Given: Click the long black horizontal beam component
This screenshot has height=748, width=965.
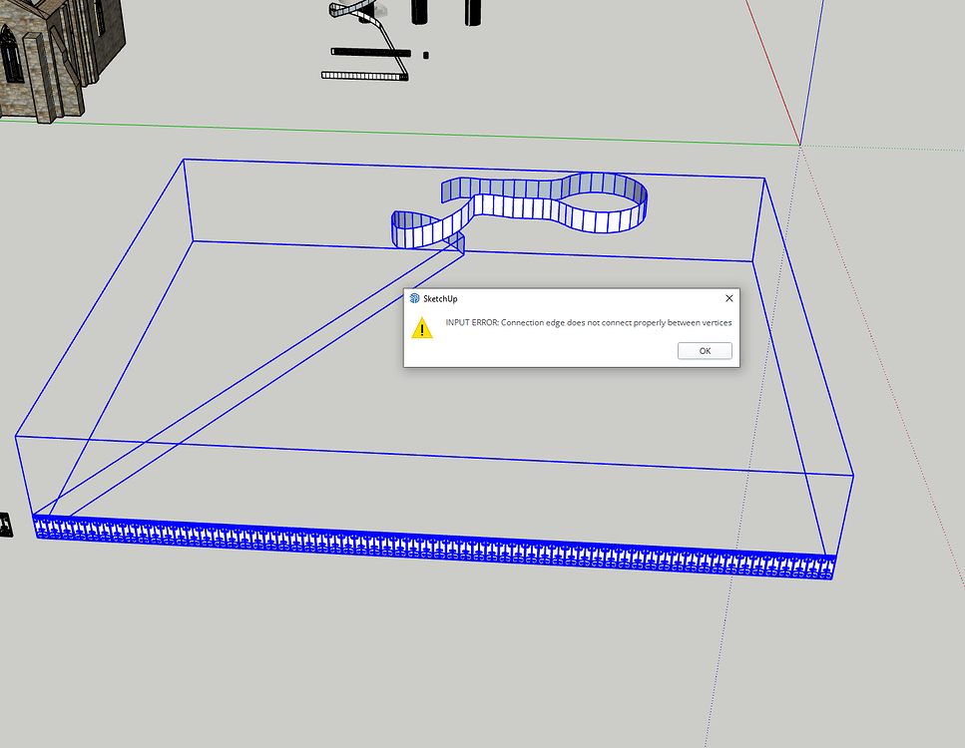Looking at the screenshot, I should pos(369,51).
